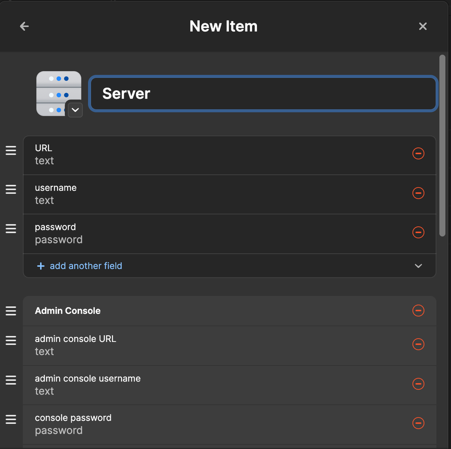
Task: Open the server icon picker dropdown
Action: [x=75, y=110]
